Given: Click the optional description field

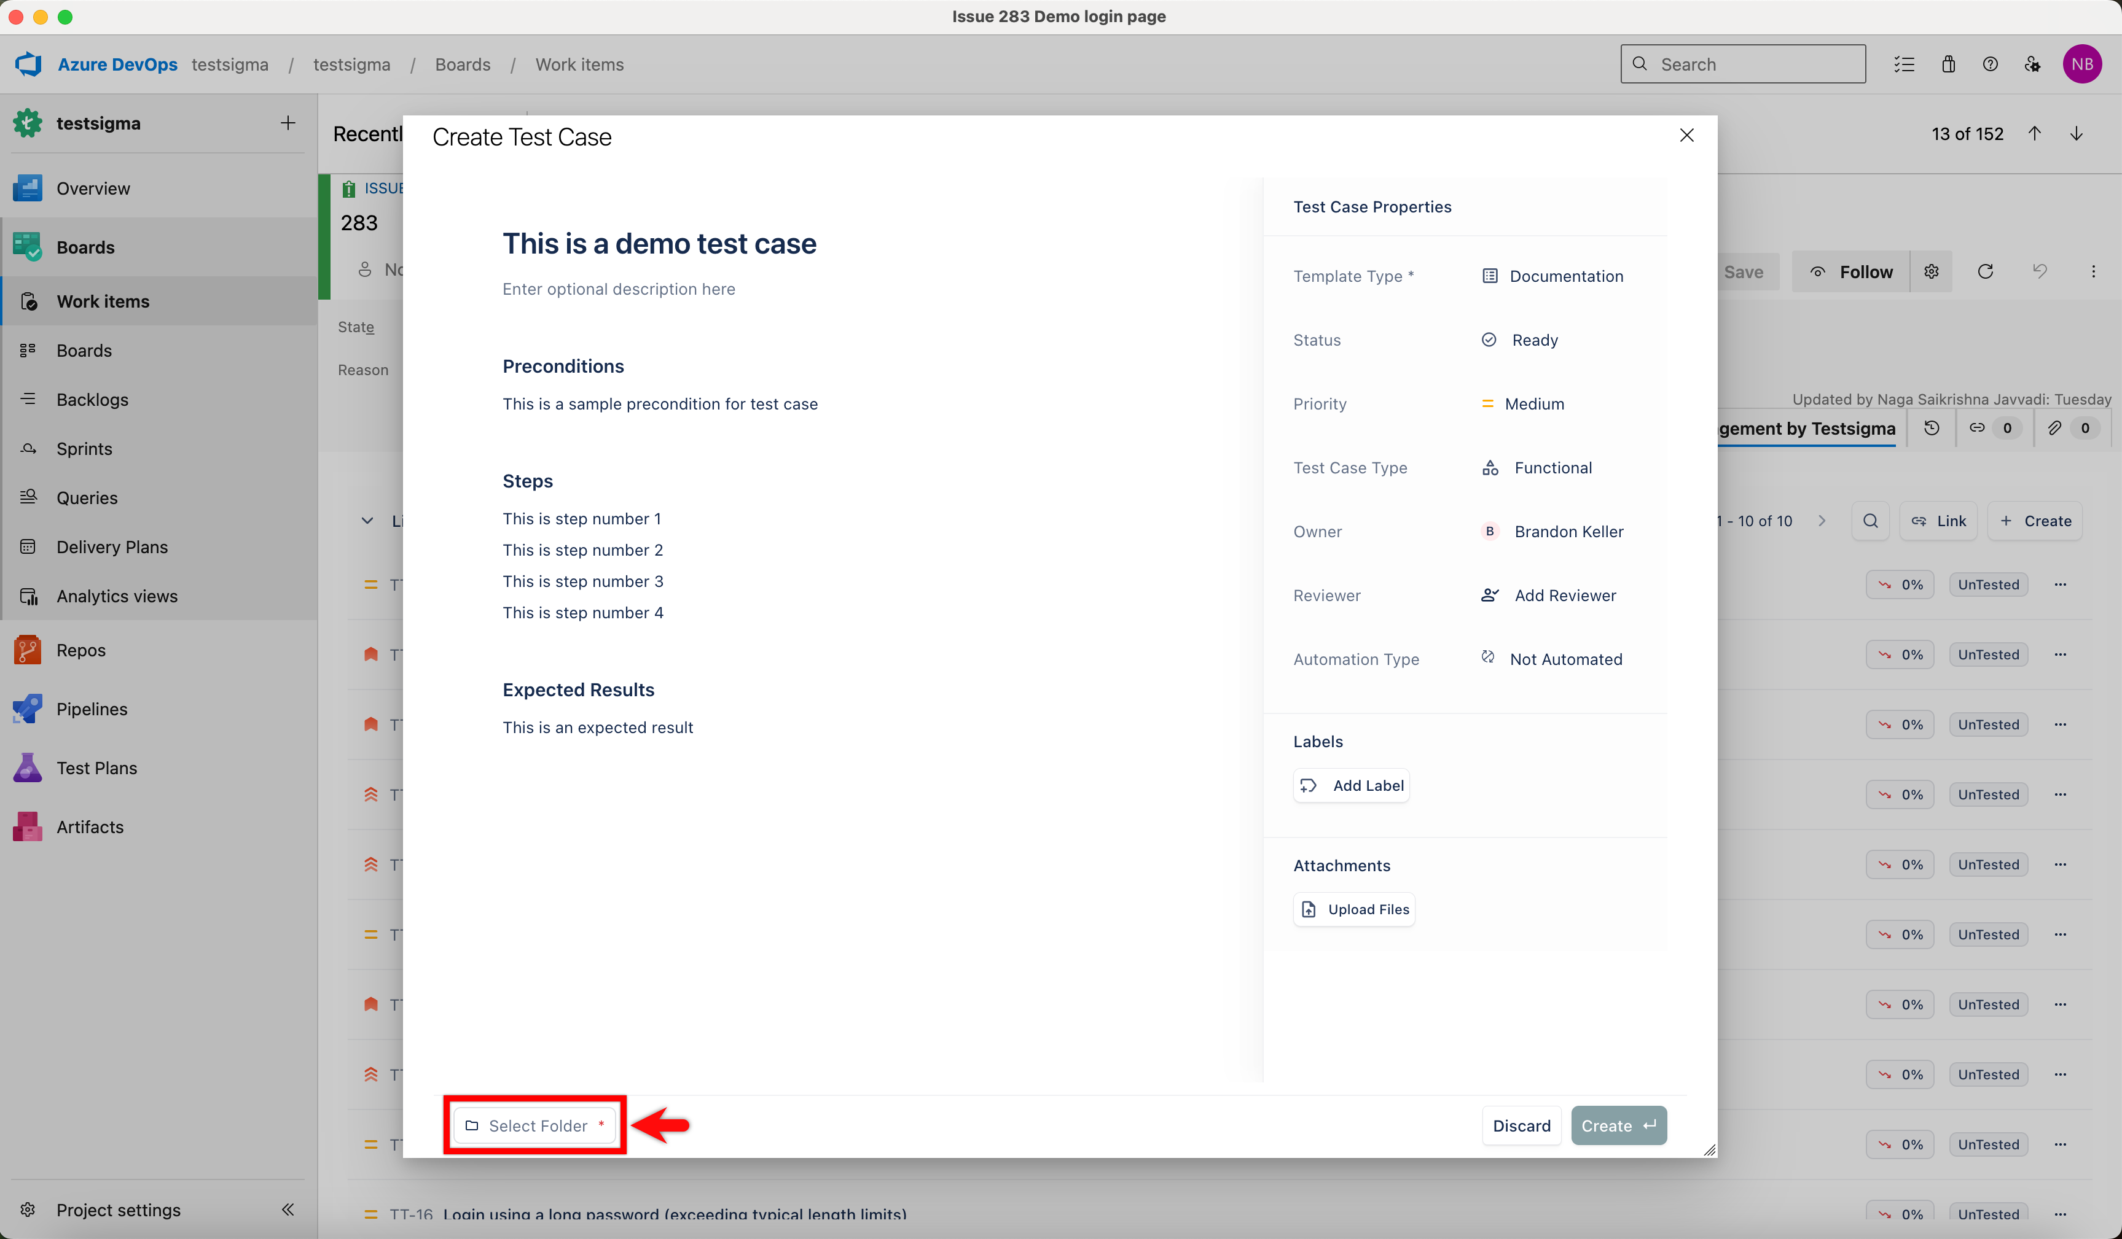Looking at the screenshot, I should (618, 289).
